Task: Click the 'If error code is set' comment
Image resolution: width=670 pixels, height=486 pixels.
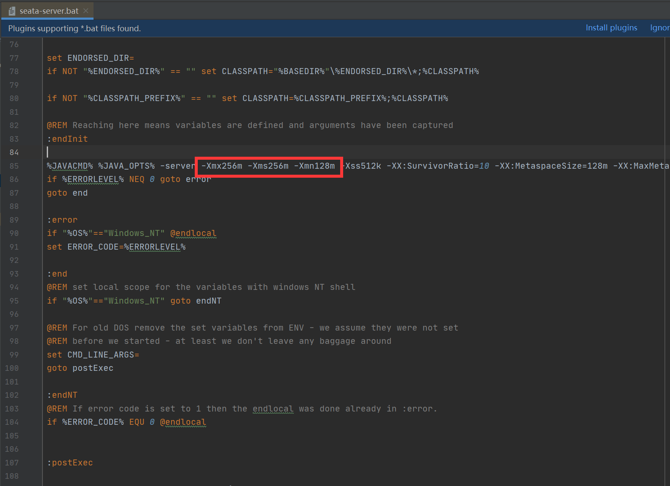Action: pos(242,408)
